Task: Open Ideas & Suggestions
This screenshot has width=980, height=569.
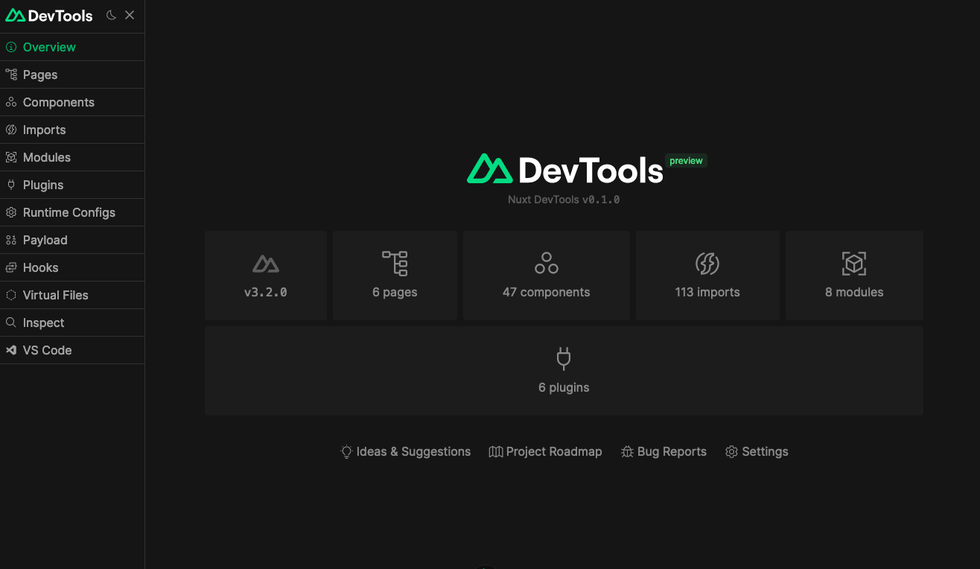Action: [406, 451]
